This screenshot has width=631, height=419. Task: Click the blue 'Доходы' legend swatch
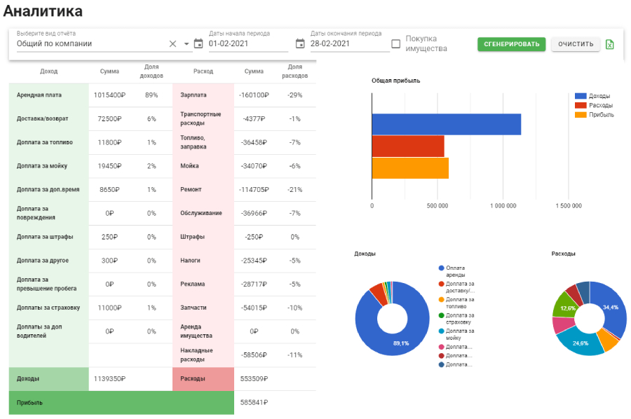(581, 96)
